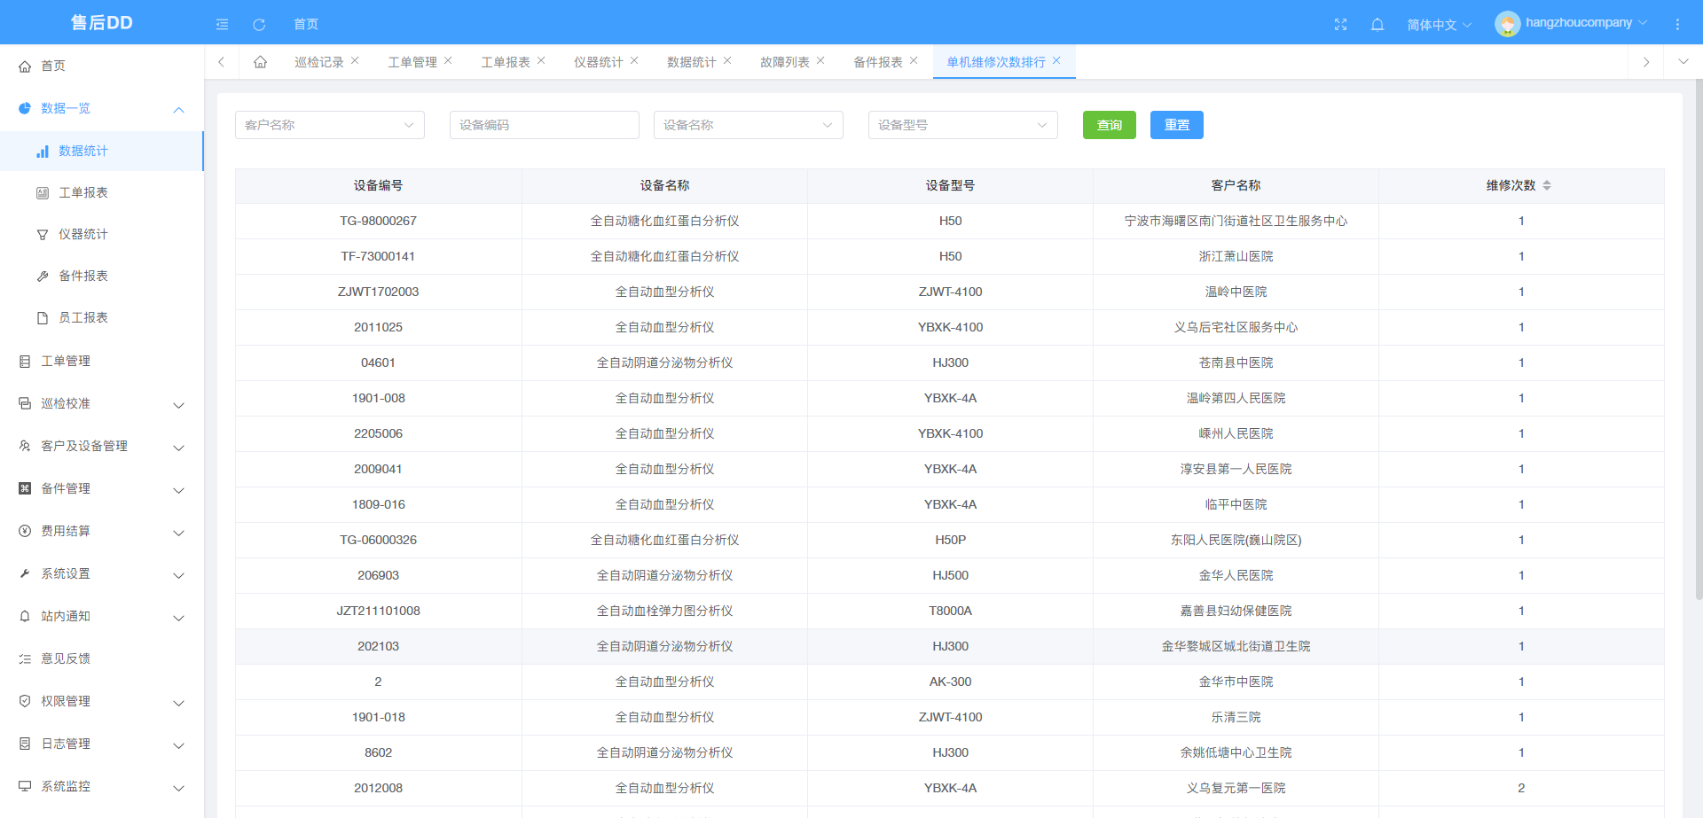1703x818 pixels.
Task: Open the 简体中文 language dropdown
Action: click(1437, 24)
